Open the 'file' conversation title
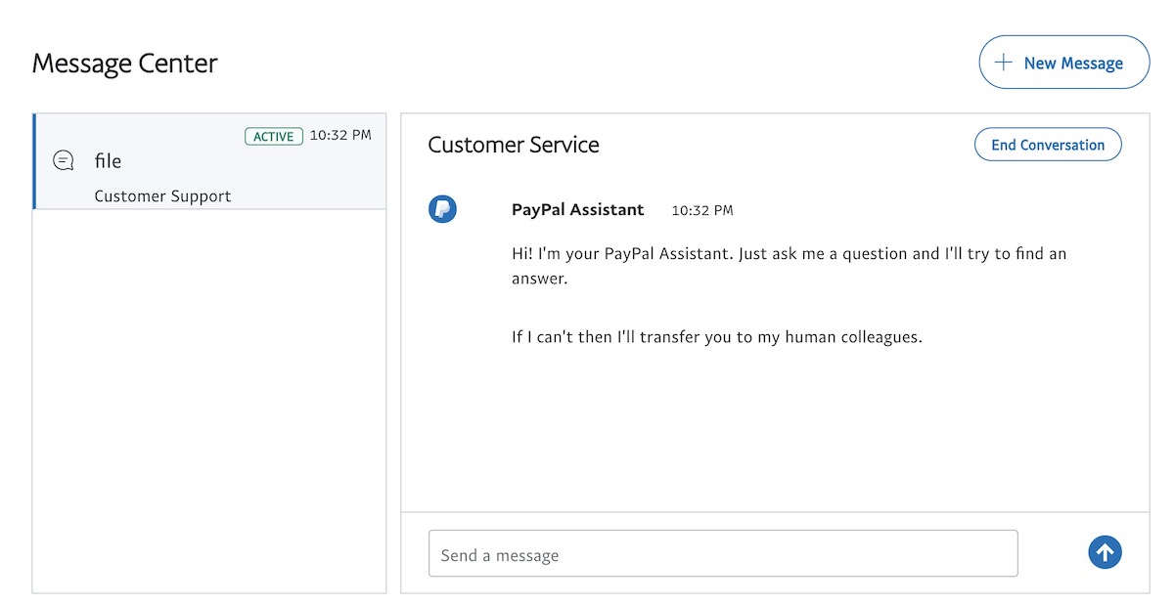This screenshot has height=604, width=1174. (108, 161)
